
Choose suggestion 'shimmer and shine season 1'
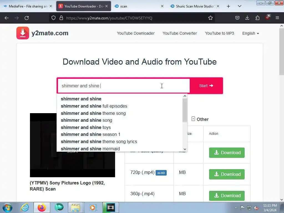click(x=120, y=135)
